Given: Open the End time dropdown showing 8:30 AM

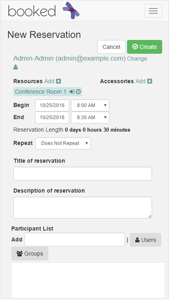Looking at the screenshot, I should 90,117.
